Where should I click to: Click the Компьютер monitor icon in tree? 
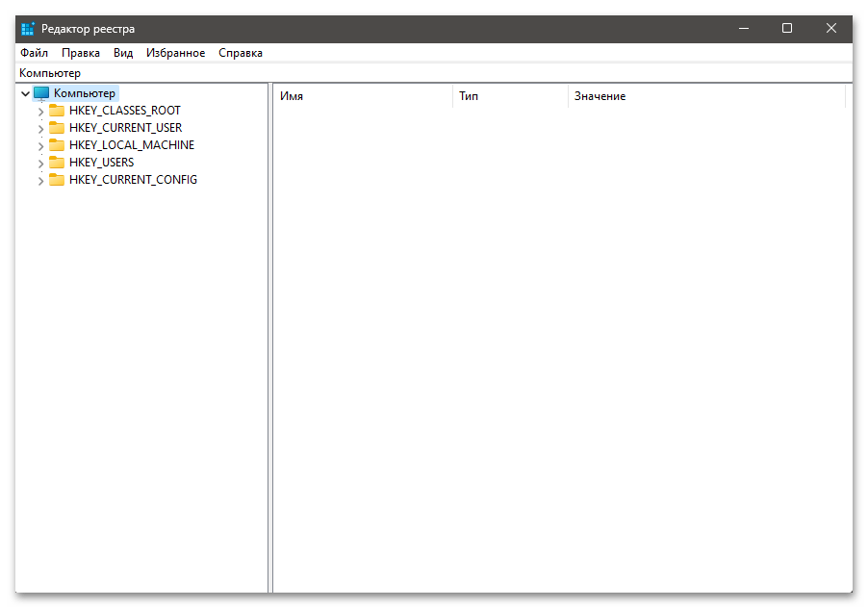(41, 93)
